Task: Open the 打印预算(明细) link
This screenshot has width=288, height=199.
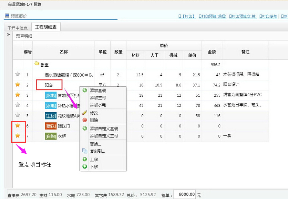Action: coord(212,16)
